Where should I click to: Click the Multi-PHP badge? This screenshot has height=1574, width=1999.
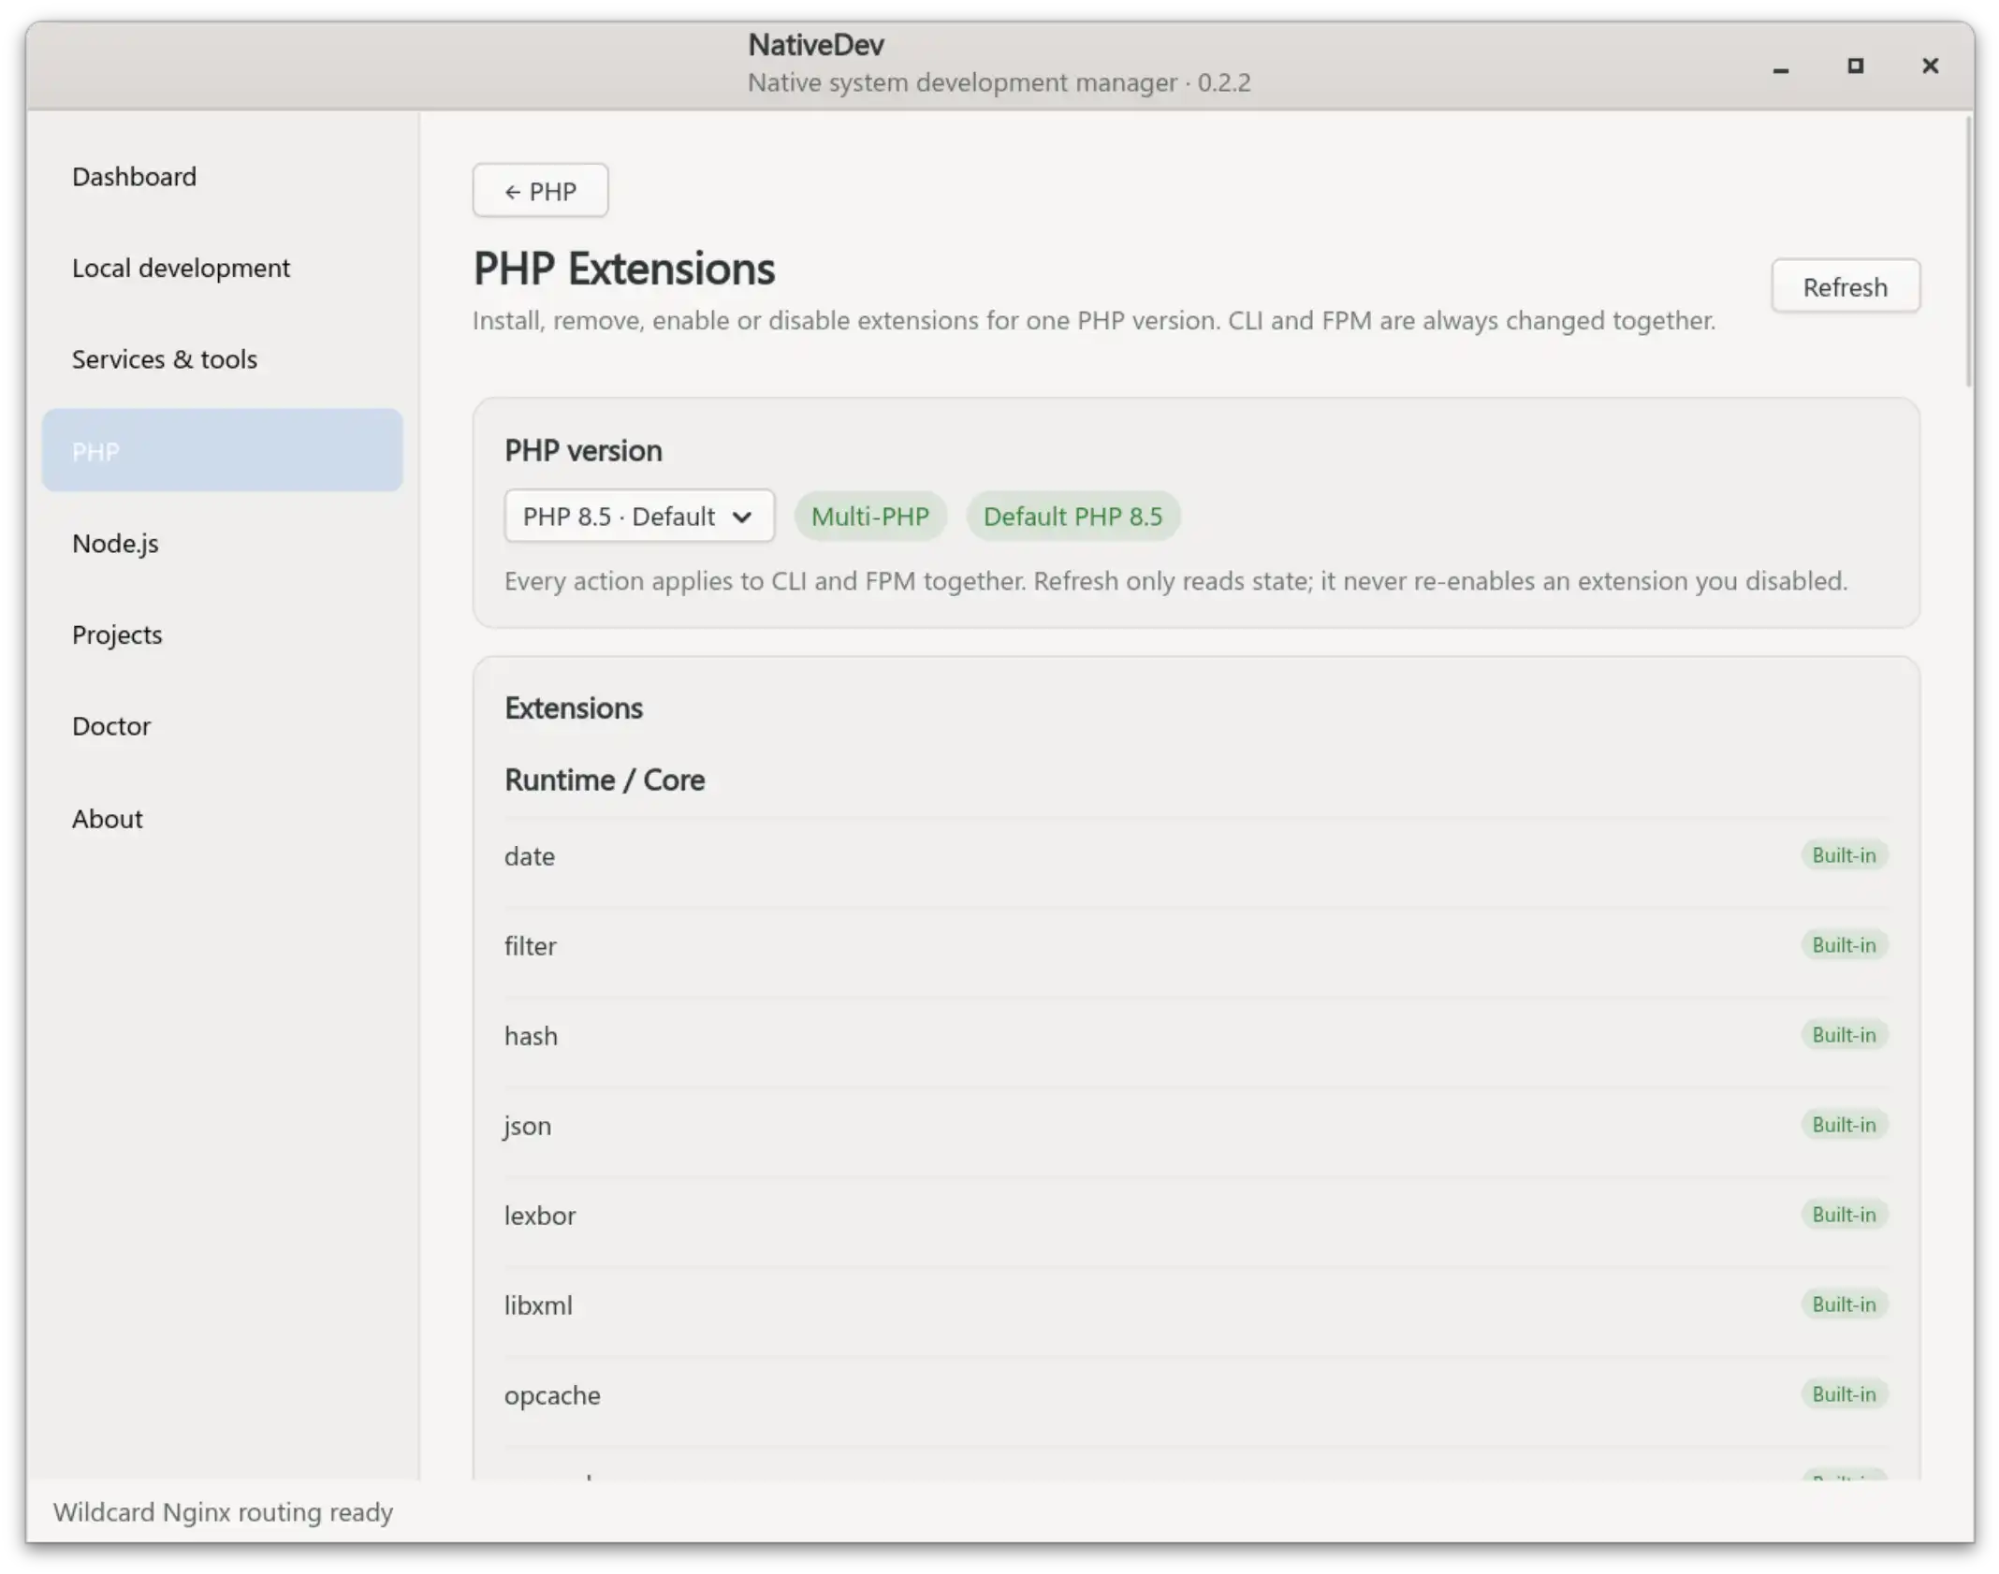coord(869,516)
